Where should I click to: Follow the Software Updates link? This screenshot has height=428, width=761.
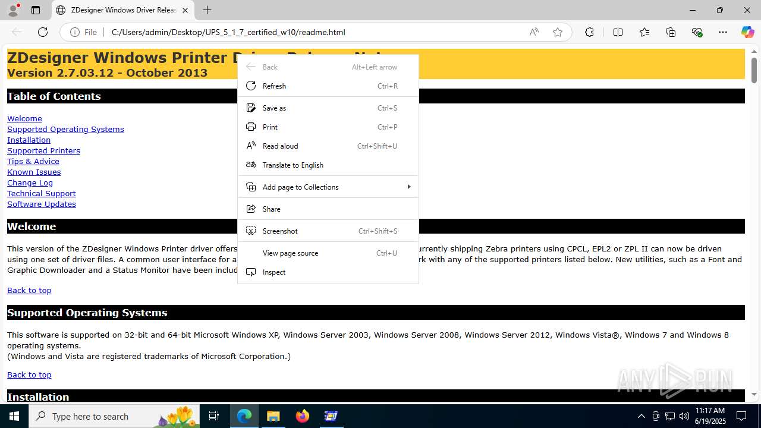point(42,204)
